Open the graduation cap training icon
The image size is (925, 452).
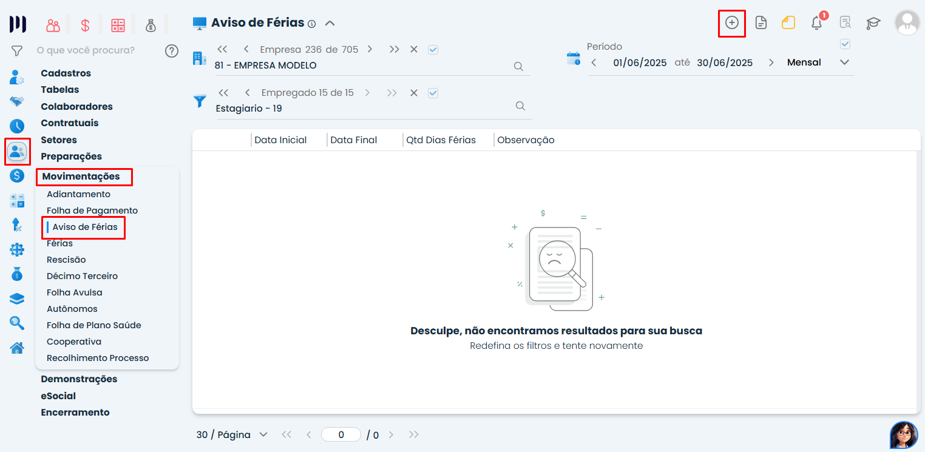coord(873,23)
